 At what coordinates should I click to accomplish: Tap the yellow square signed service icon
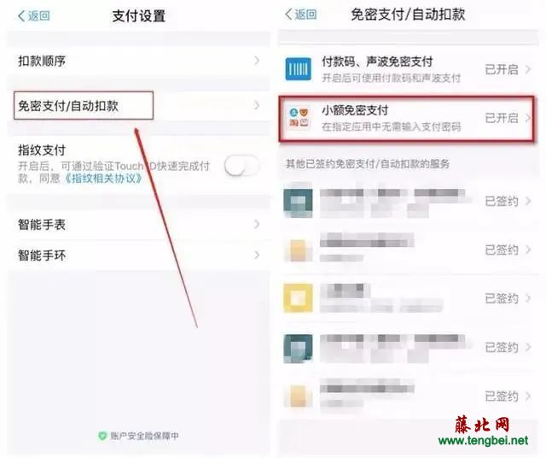pos(298,298)
